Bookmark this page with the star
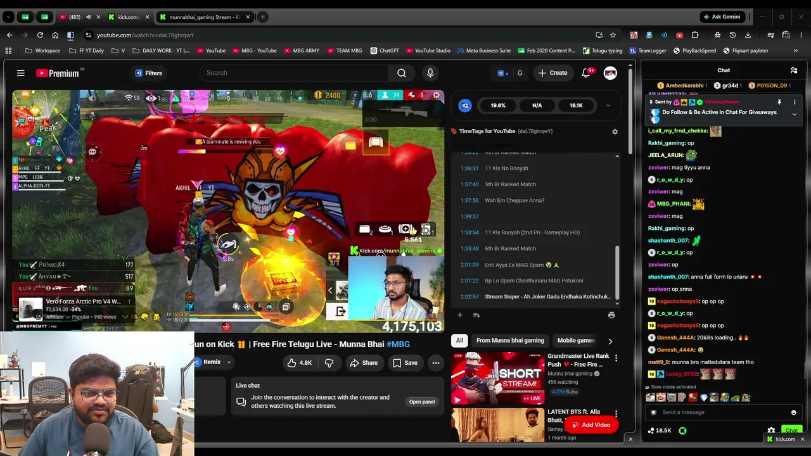Viewport: 811px width, 456px height. [613, 35]
